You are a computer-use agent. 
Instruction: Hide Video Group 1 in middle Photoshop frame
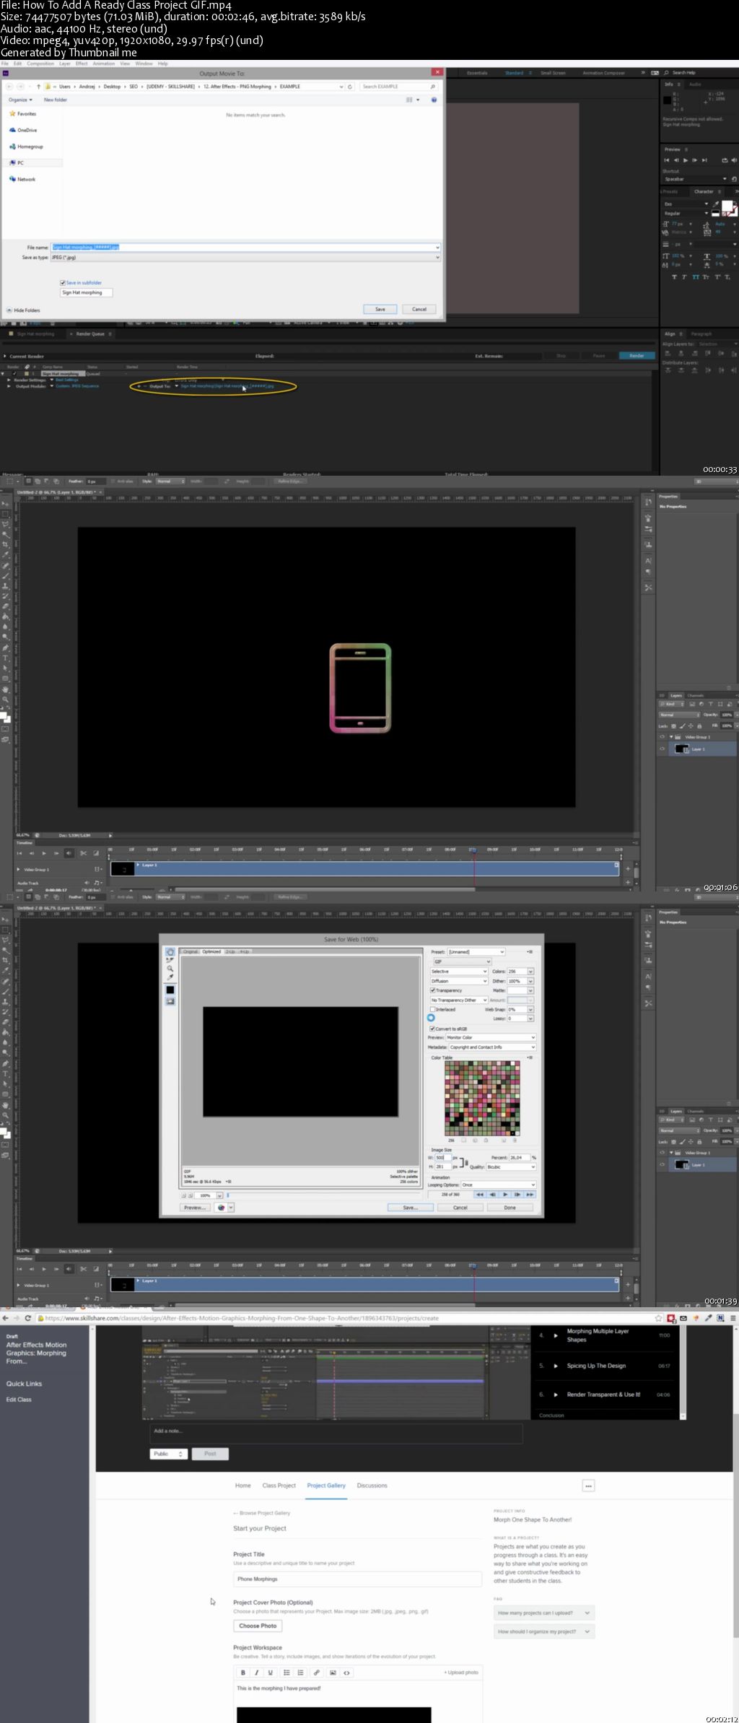point(662,737)
